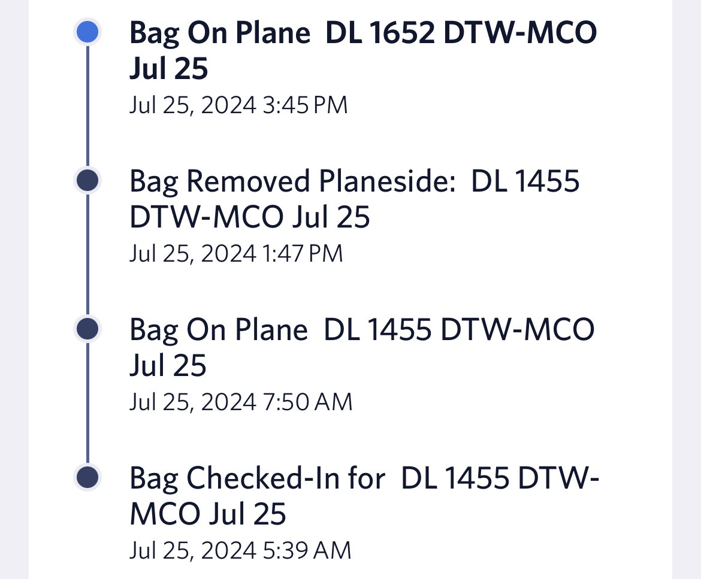Screen dimensions: 701x579
Task: Tap the dot beside Bag On Plane DL 1455
Action: tap(87, 329)
